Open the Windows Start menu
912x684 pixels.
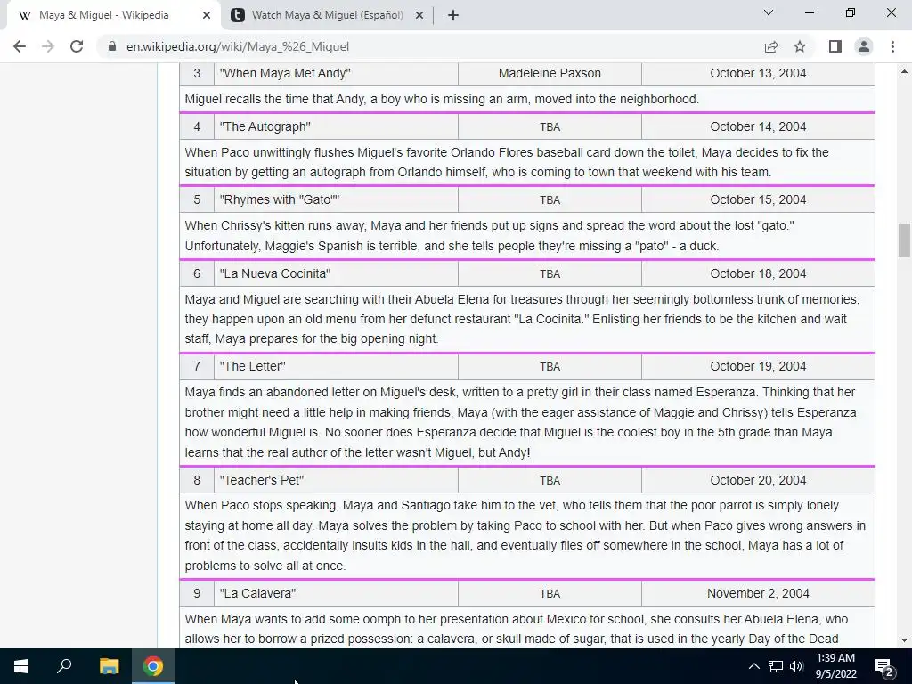[21, 666]
